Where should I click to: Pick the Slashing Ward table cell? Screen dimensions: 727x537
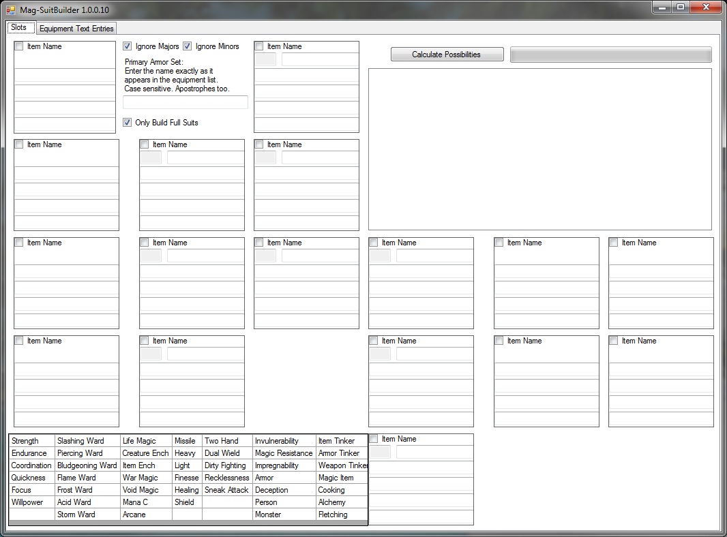pyautogui.click(x=87, y=441)
